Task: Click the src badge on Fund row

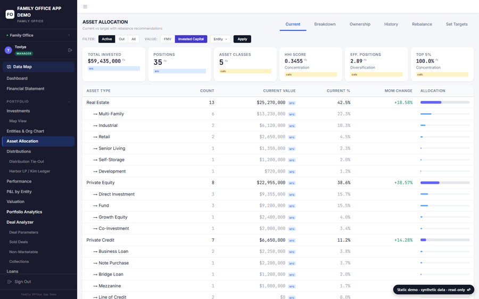Action: tap(292, 206)
